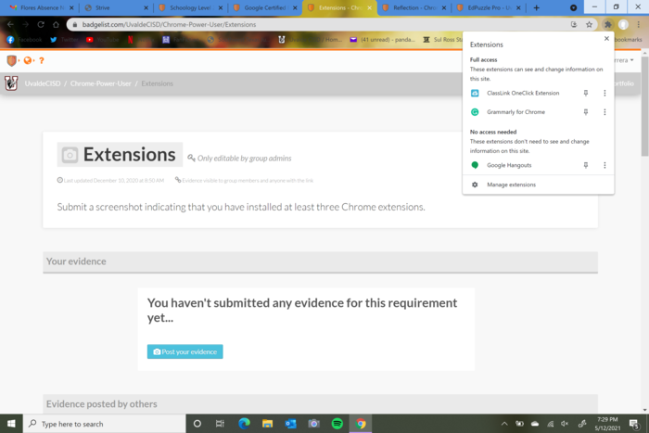
Task: Expand more actions for Google Hangouts
Action: click(604, 165)
